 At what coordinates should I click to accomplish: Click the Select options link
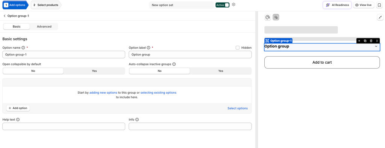pyautogui.click(x=238, y=108)
